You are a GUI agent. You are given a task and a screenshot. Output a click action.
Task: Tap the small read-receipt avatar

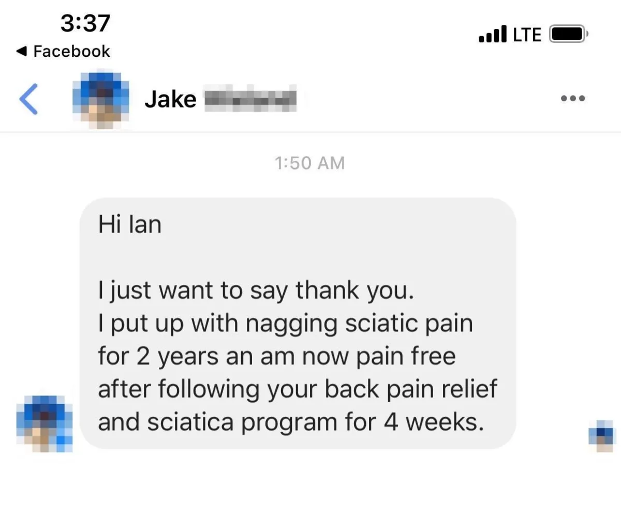pos(600,436)
